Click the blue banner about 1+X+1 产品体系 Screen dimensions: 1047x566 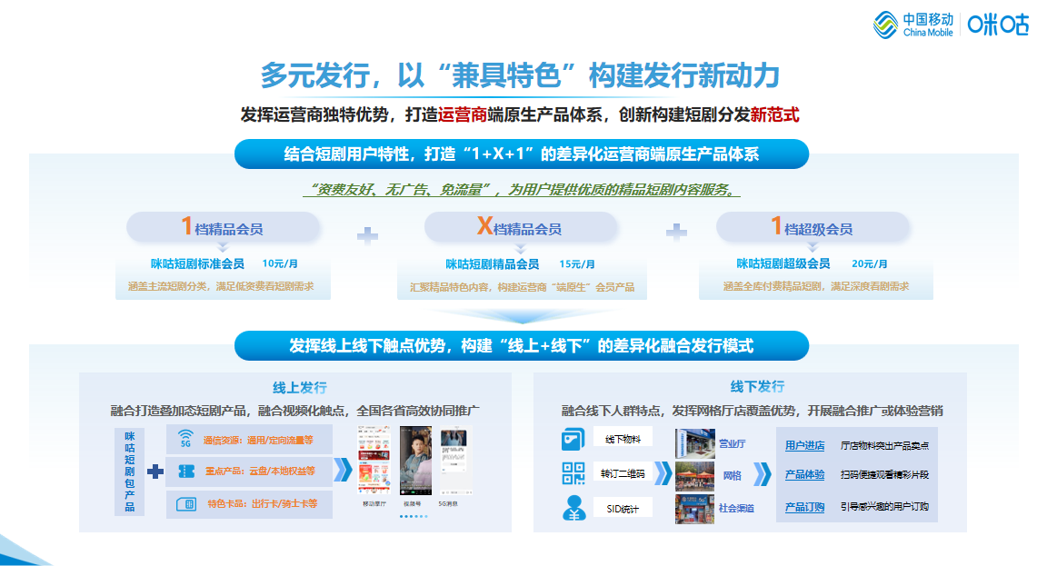click(x=522, y=154)
